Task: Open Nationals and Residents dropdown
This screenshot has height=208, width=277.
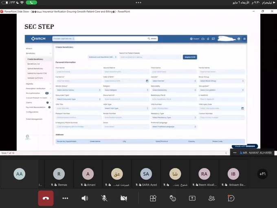Action: pyautogui.click(x=103, y=57)
